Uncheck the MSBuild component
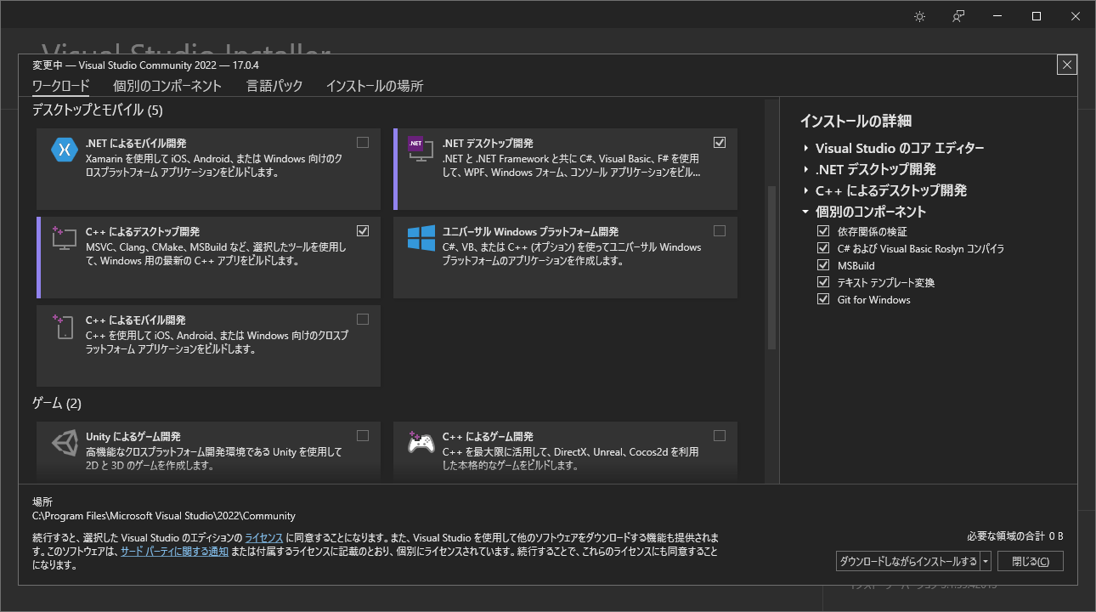The image size is (1096, 612). (822, 265)
